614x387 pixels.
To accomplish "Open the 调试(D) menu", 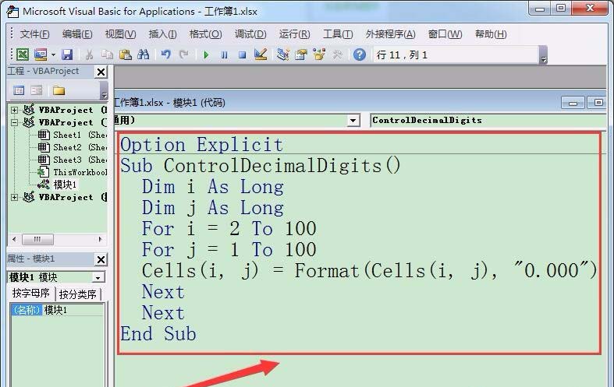I will pyautogui.click(x=250, y=34).
